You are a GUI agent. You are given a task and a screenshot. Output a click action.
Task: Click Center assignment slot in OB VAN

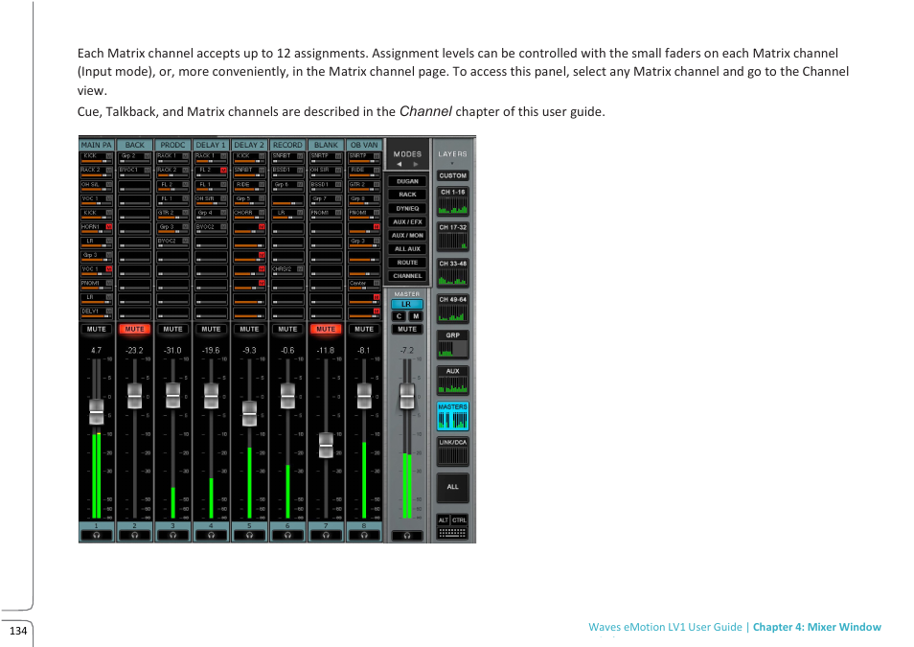364,284
